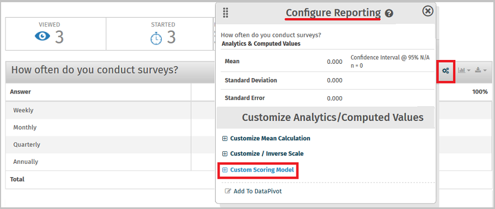Open help icon beside Configure Reporting

pyautogui.click(x=389, y=14)
